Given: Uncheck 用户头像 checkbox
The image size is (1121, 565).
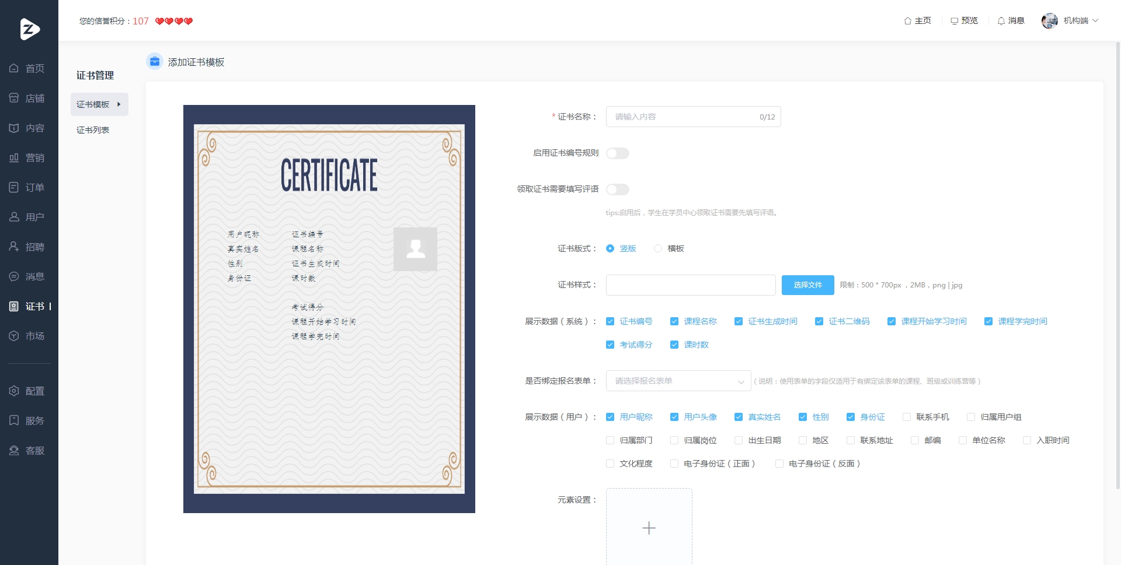Looking at the screenshot, I should [x=674, y=417].
